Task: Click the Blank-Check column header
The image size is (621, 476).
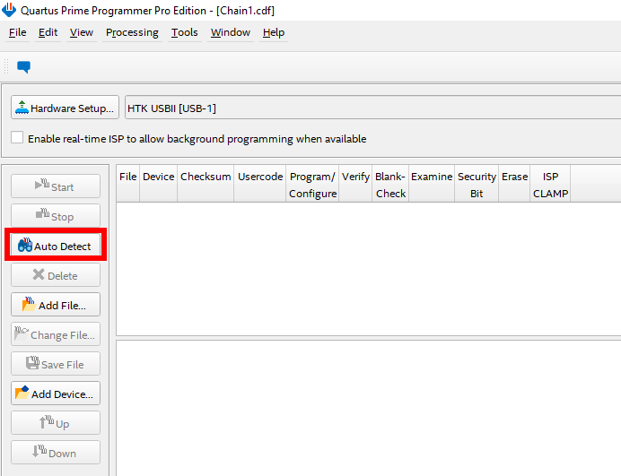Action: pyautogui.click(x=390, y=184)
